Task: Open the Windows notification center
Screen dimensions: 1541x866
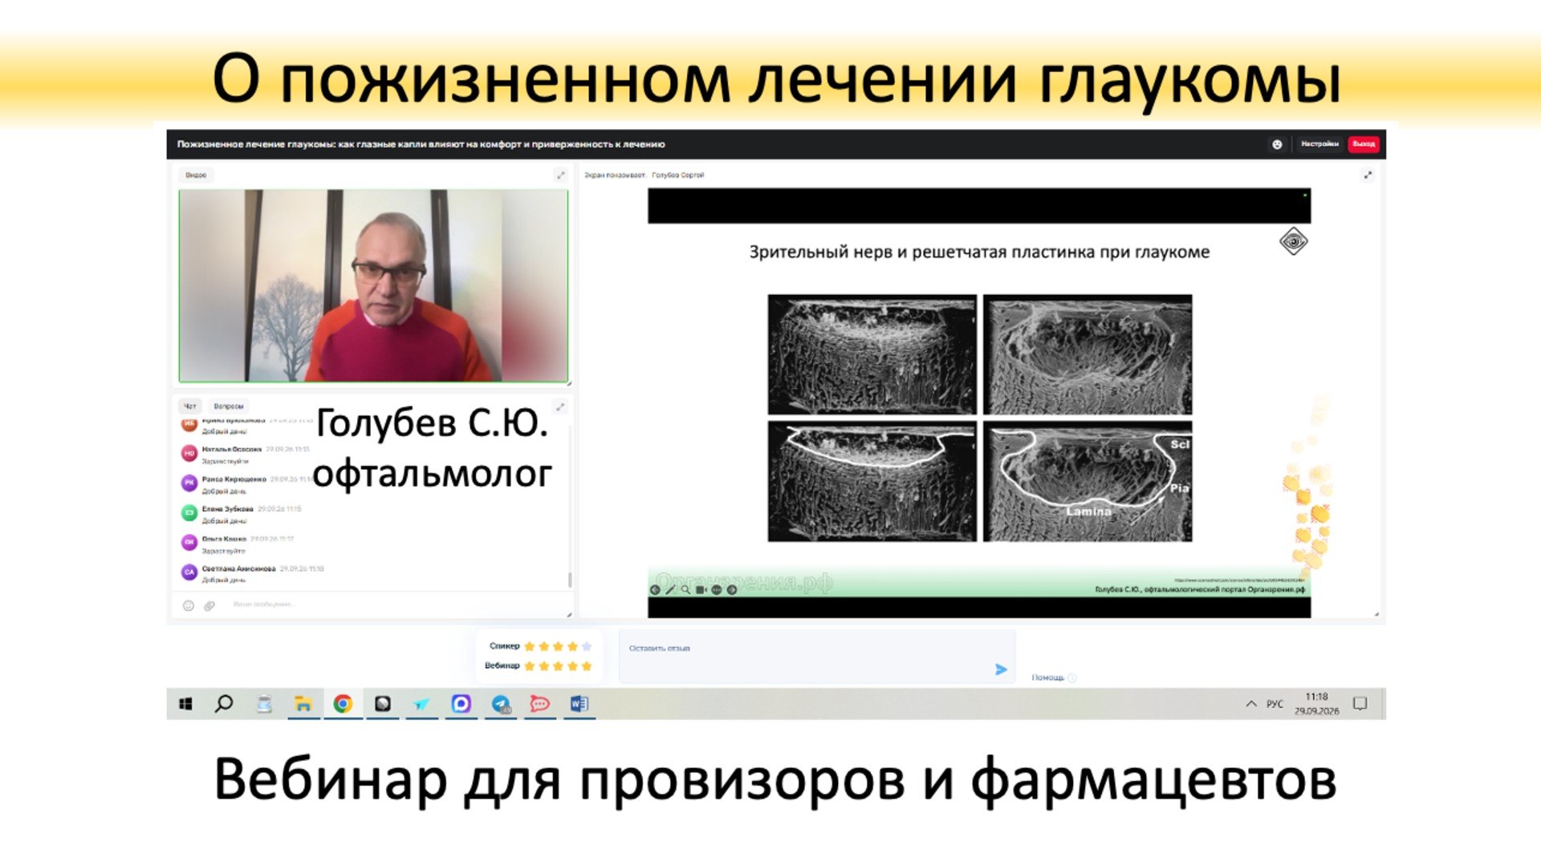Action: coord(1360,704)
